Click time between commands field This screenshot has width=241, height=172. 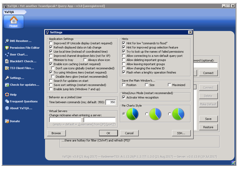point(111,102)
